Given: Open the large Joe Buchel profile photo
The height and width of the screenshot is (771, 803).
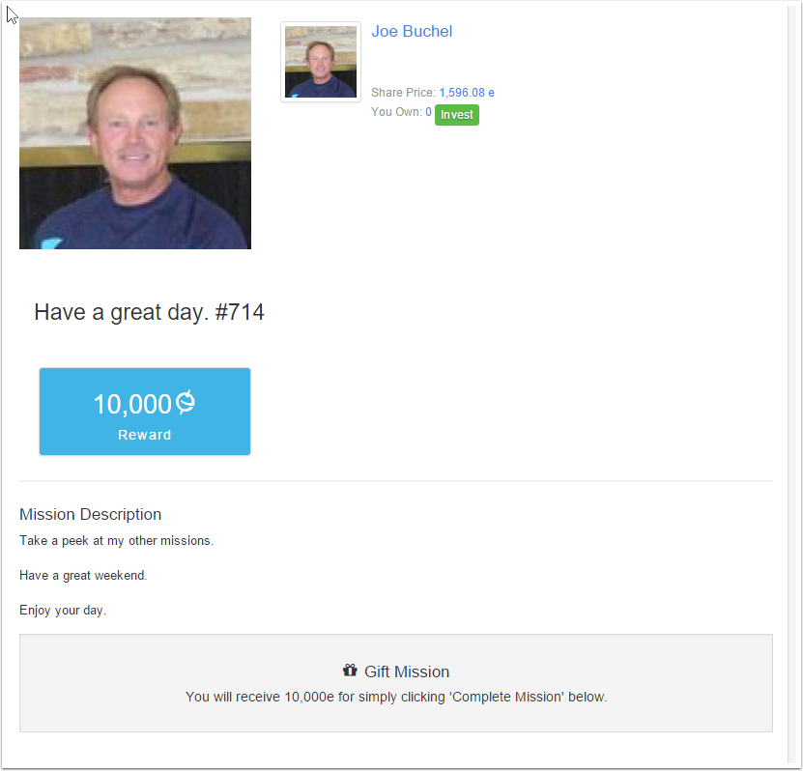Looking at the screenshot, I should [135, 133].
